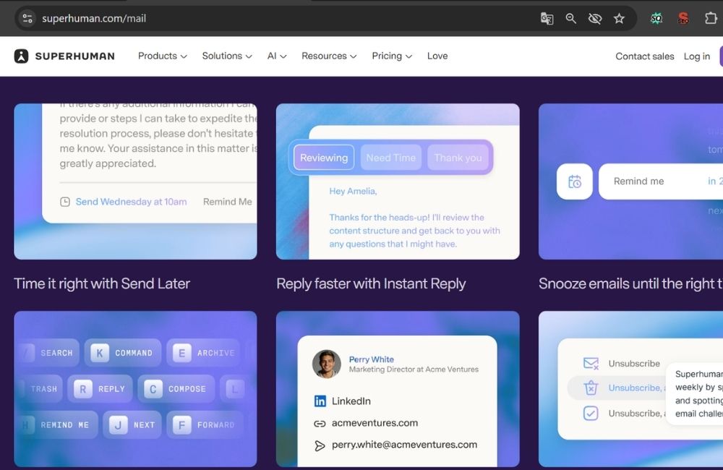Click the red SEO extension icon
The image size is (723, 470).
(683, 19)
